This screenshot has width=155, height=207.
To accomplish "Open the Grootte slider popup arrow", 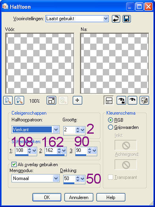I will (x=83, y=130).
